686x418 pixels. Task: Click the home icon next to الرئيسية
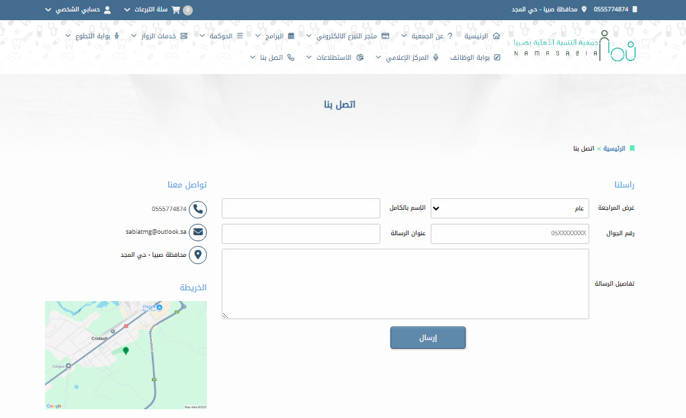[497, 36]
